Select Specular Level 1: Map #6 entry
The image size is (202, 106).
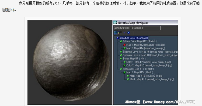tap(150, 52)
